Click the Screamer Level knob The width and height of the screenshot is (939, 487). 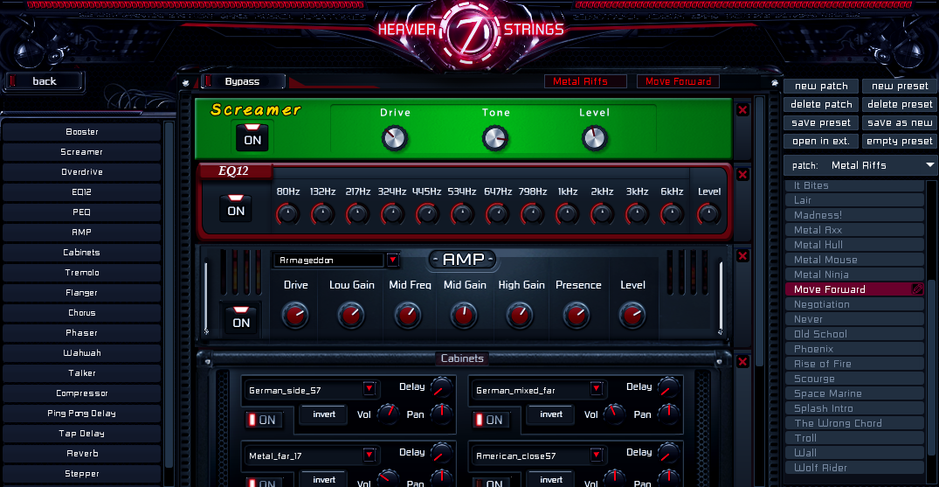pyautogui.click(x=594, y=138)
